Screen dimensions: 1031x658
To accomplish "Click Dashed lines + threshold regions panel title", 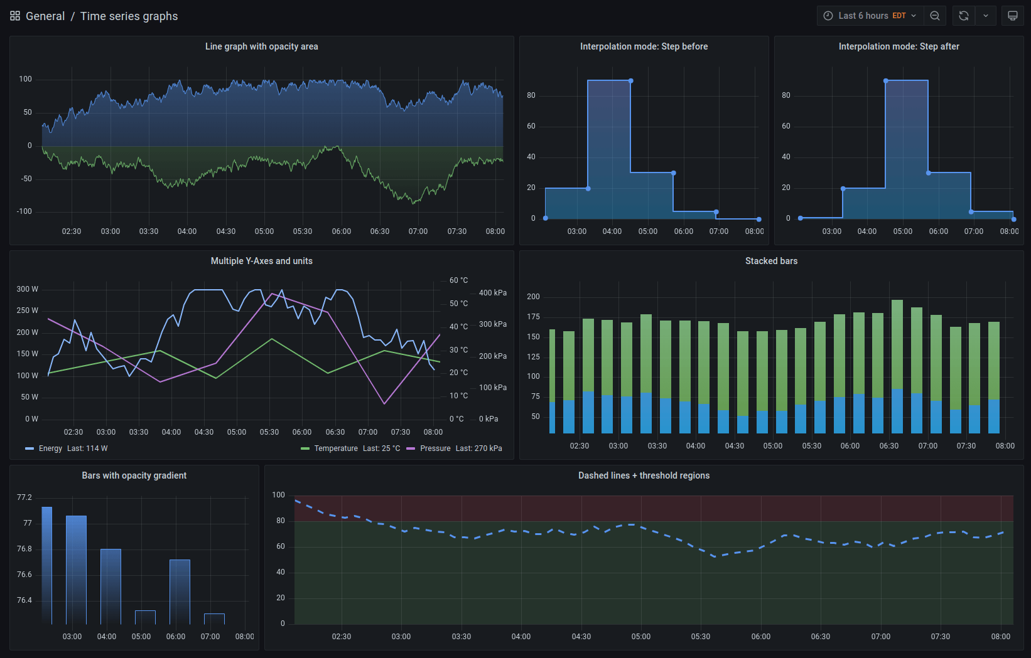I will tap(644, 475).
